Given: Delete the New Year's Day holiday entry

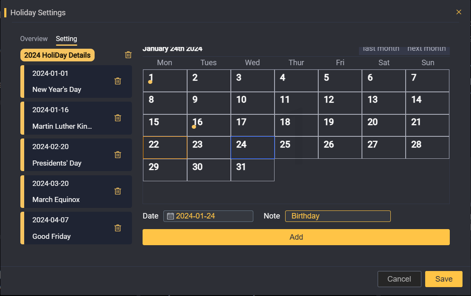Looking at the screenshot, I should pyautogui.click(x=118, y=81).
